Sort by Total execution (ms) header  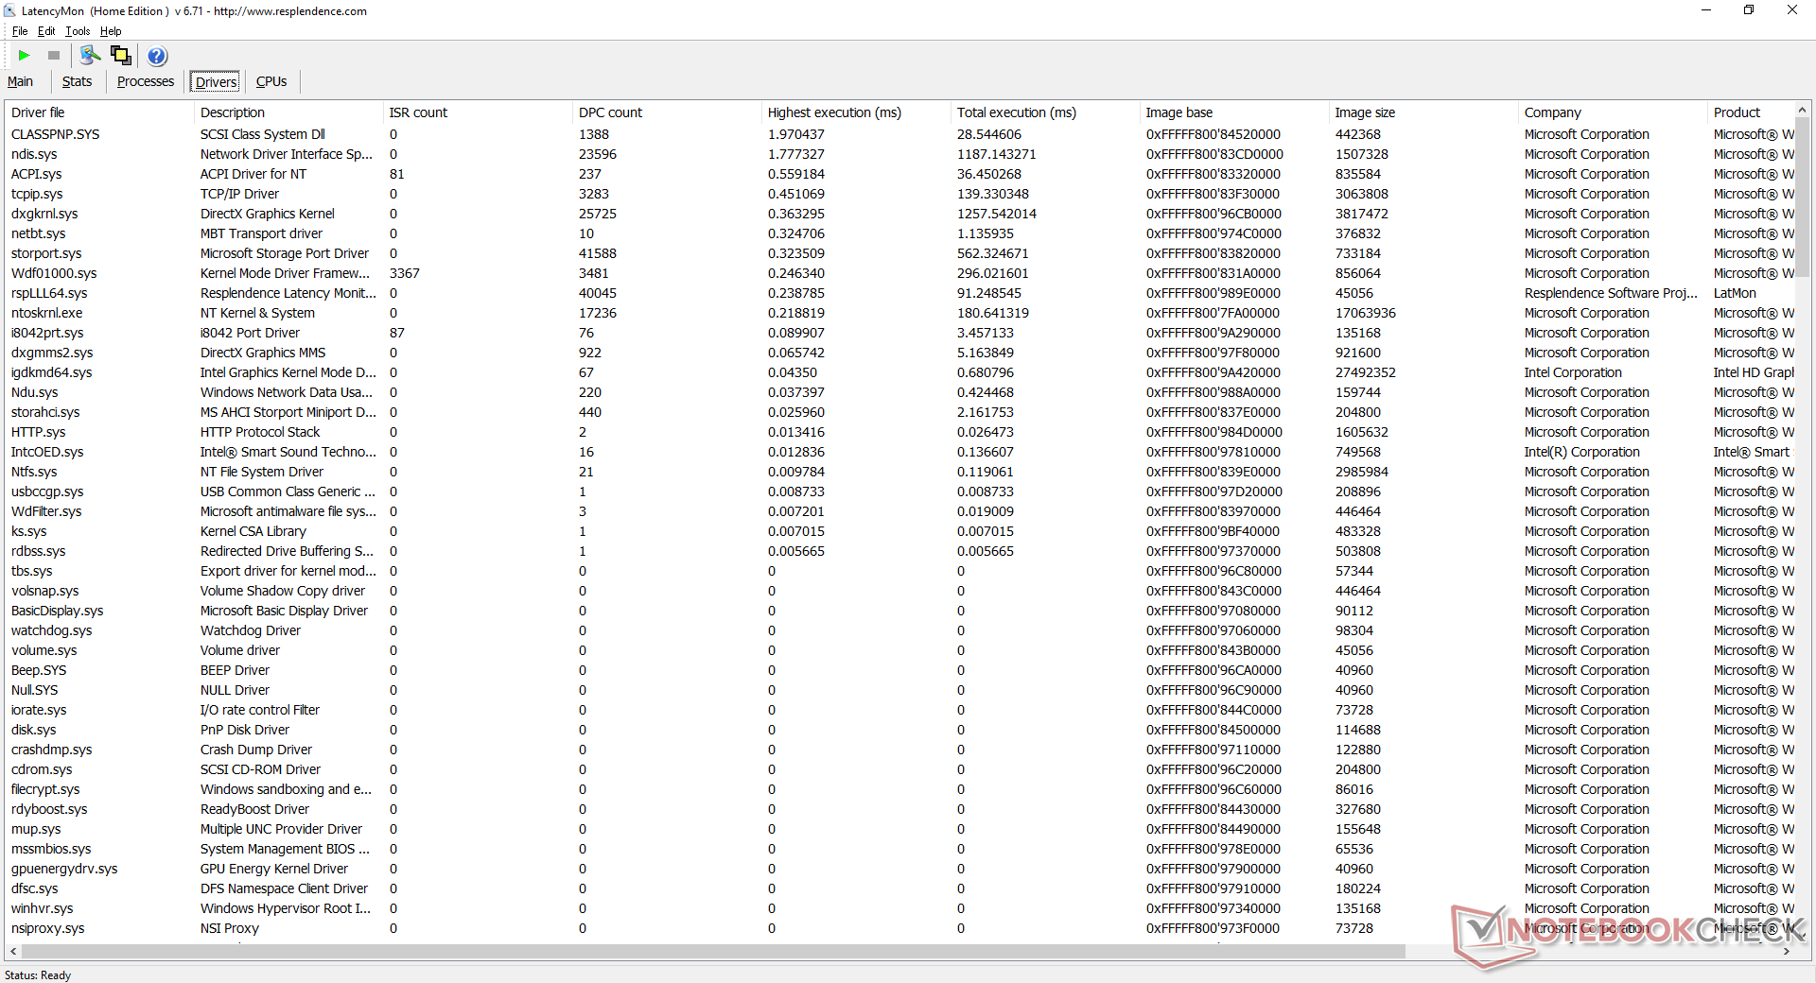[x=1045, y=112]
